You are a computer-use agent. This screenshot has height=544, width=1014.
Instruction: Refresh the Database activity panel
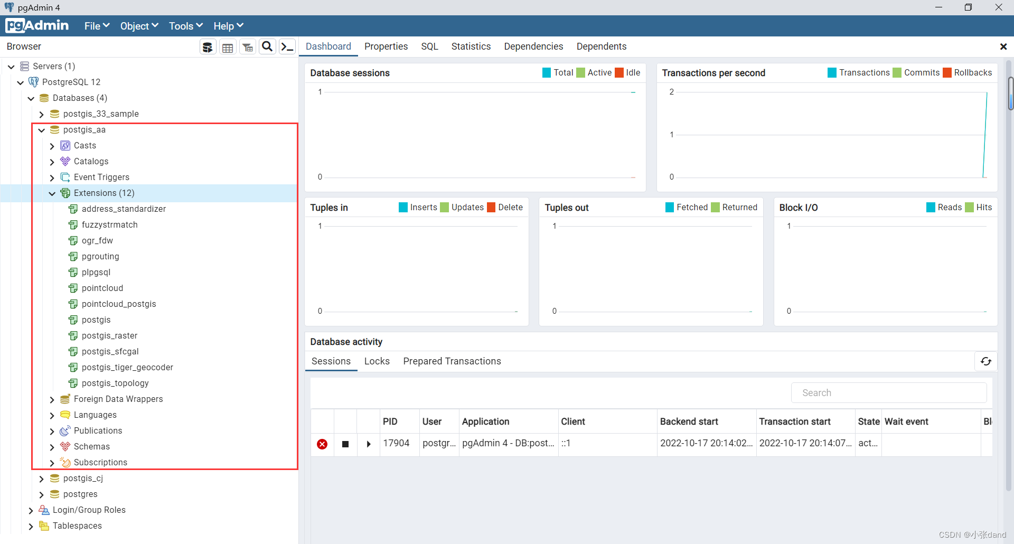(986, 361)
